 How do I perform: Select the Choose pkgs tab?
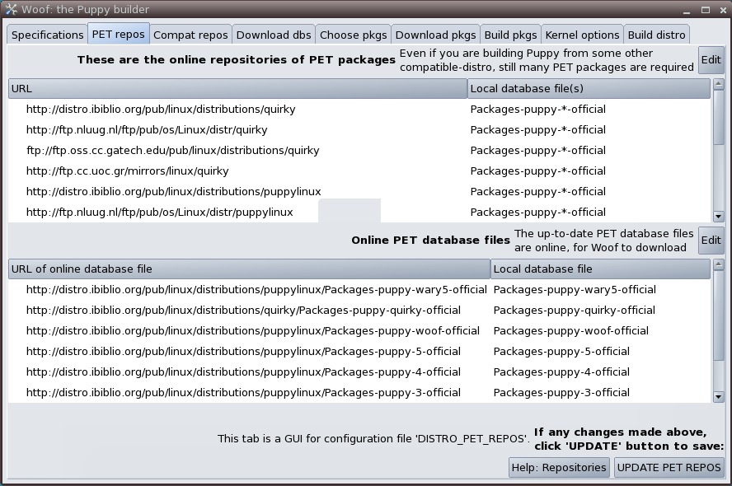point(352,35)
